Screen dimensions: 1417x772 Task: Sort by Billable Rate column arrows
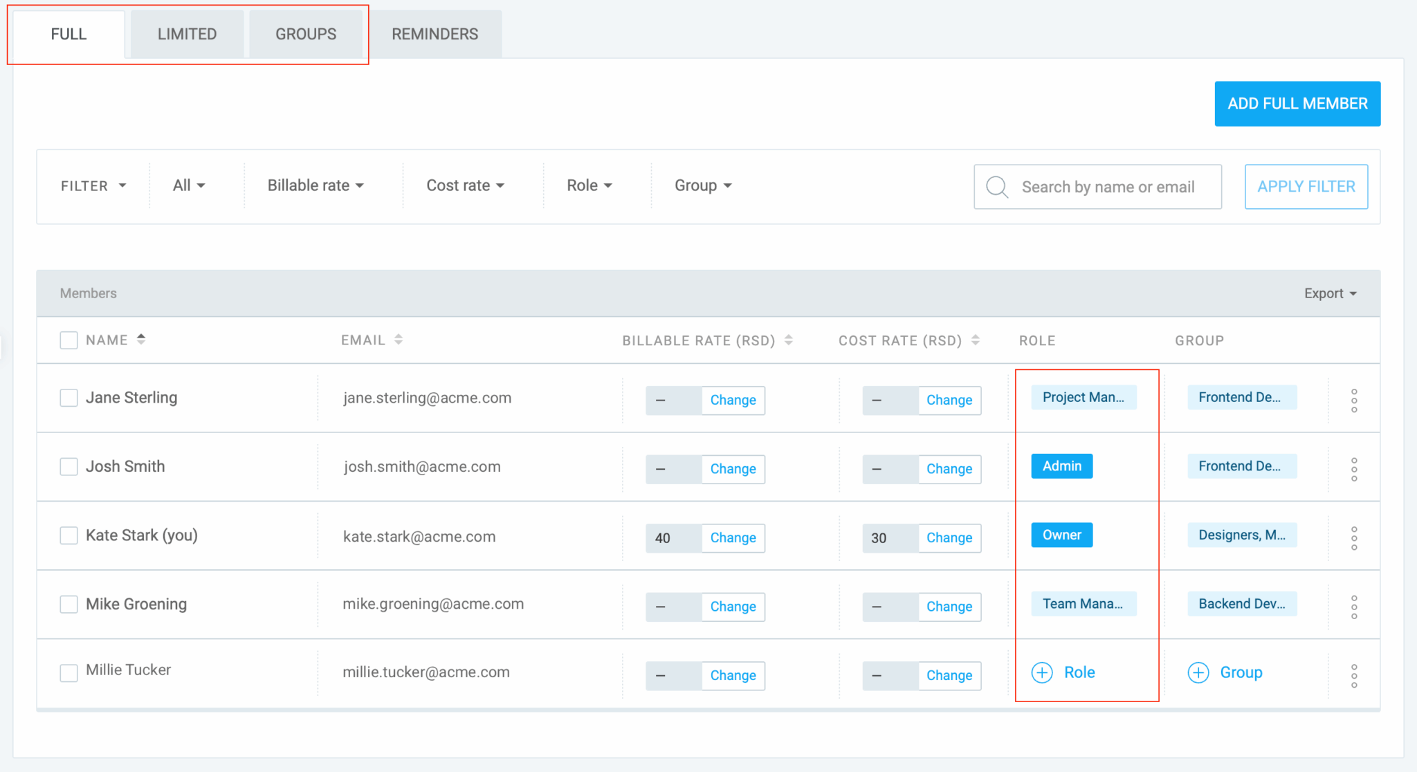pos(788,340)
